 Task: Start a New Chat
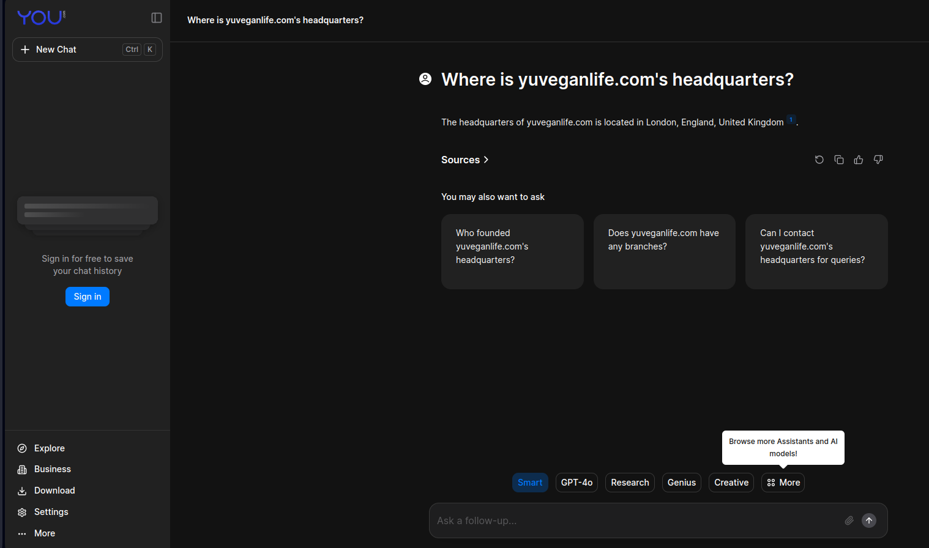point(88,50)
